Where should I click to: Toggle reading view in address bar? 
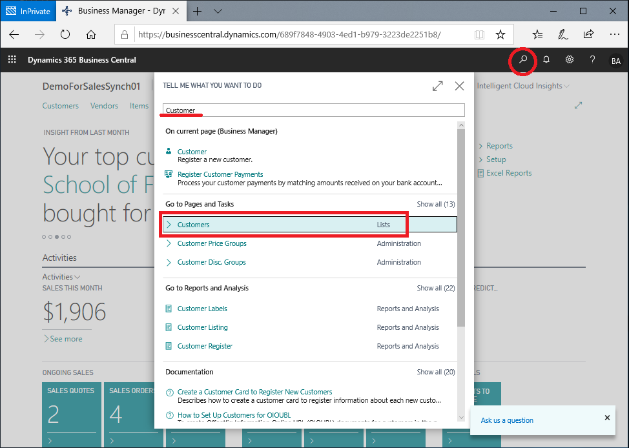[x=479, y=34]
